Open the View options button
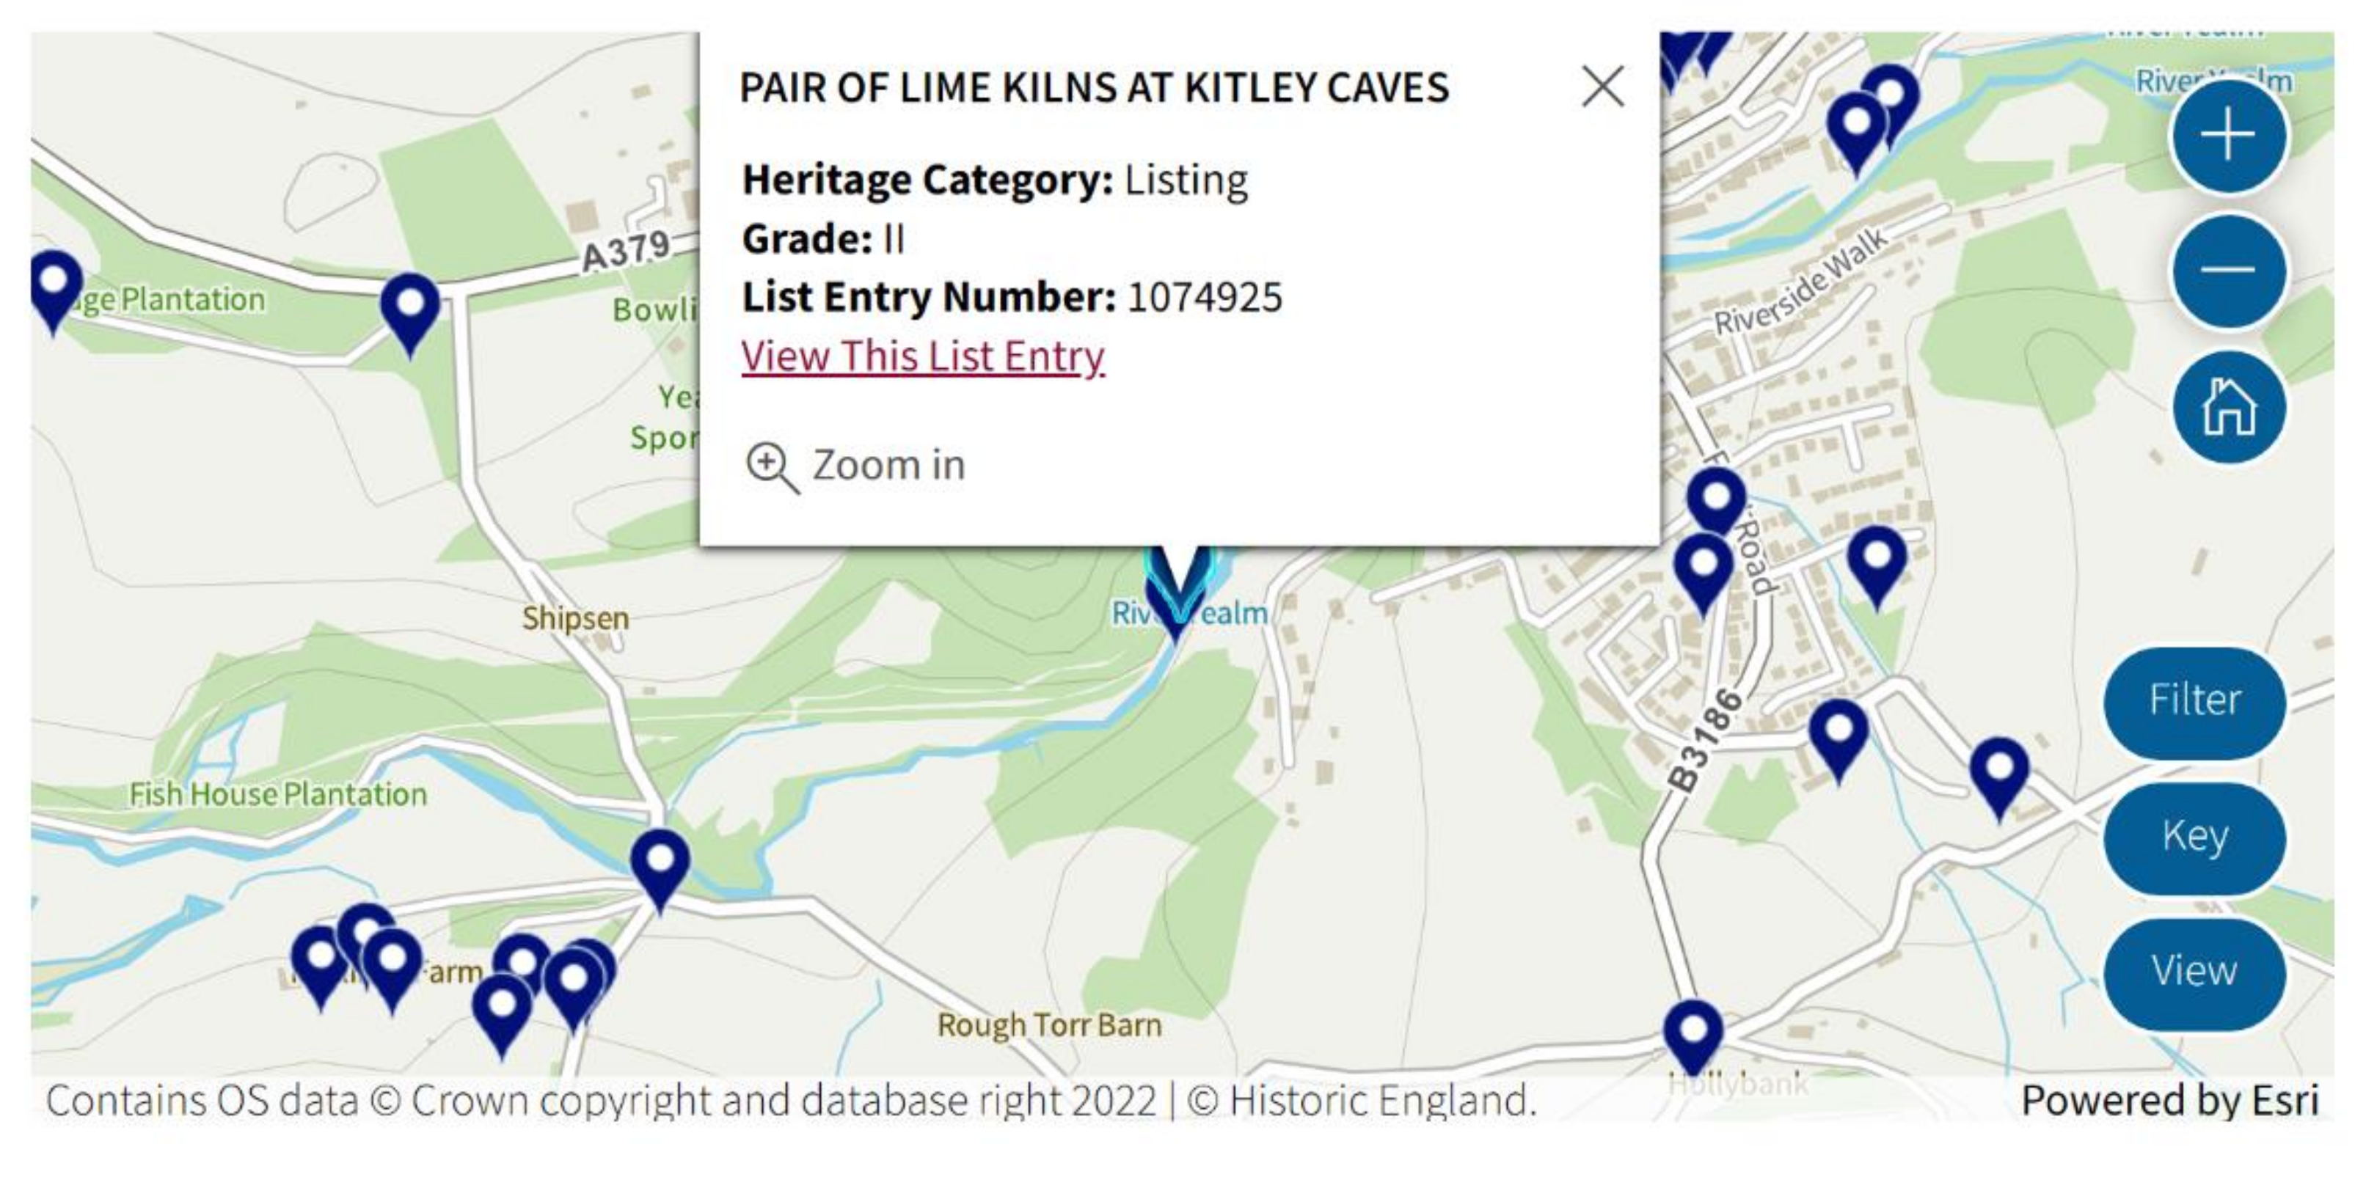Screen dimensions: 2377x1188 (x=2194, y=971)
